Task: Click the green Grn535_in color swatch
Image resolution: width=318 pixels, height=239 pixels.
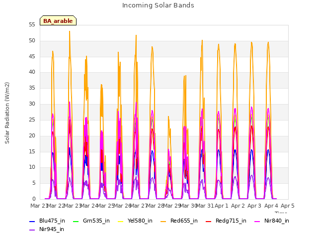Action: (76, 221)
